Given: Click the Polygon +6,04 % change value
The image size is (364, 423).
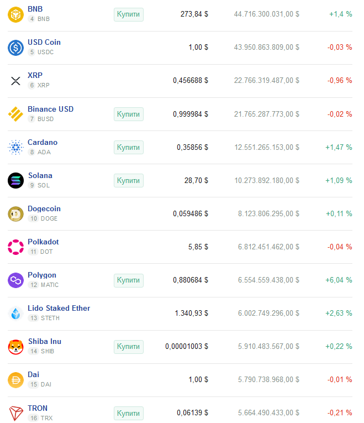Looking at the screenshot, I should point(339,280).
